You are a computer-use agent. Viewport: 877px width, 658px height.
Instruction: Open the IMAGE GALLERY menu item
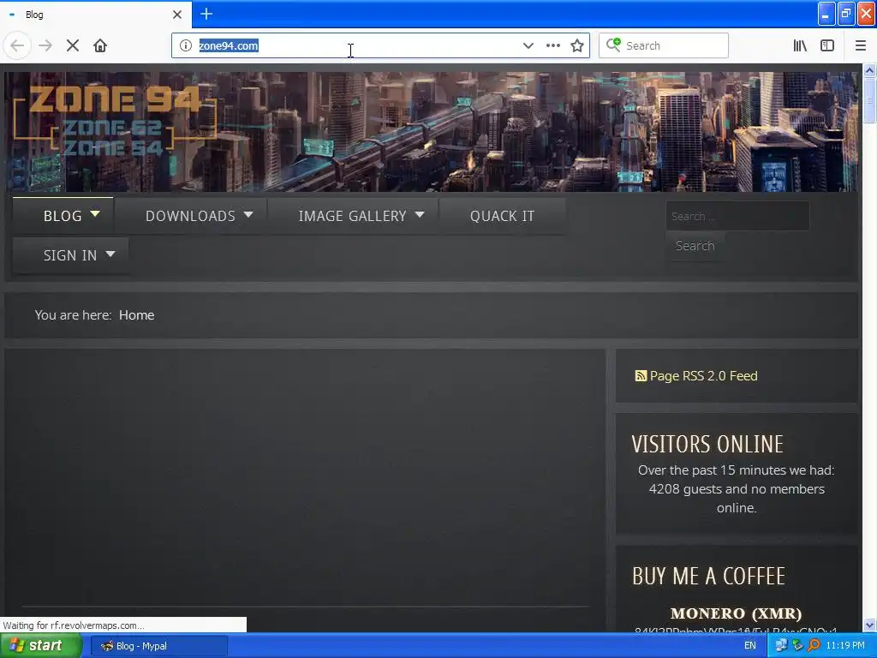coord(352,216)
